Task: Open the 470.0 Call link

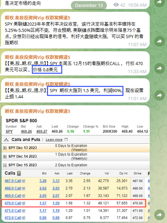Action: [x=13, y=203]
